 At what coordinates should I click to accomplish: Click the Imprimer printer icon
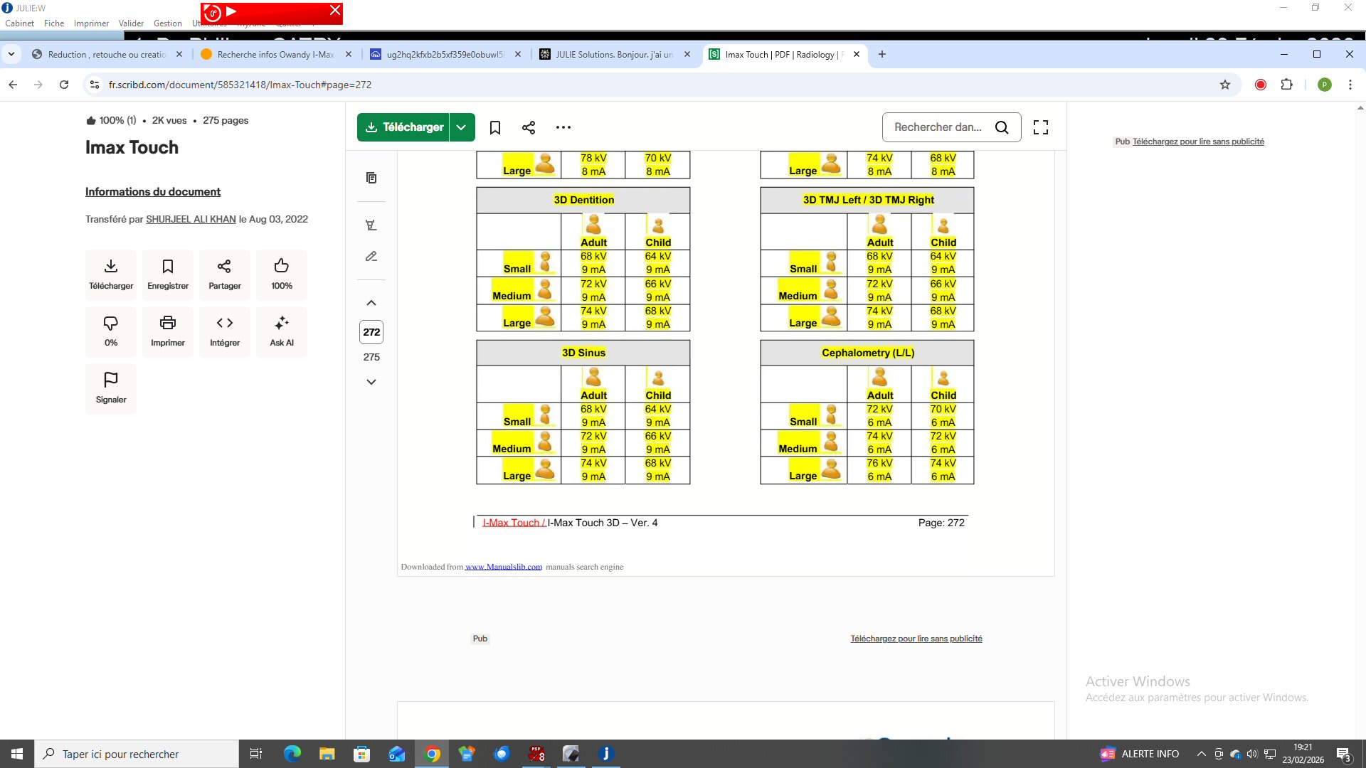tap(168, 324)
